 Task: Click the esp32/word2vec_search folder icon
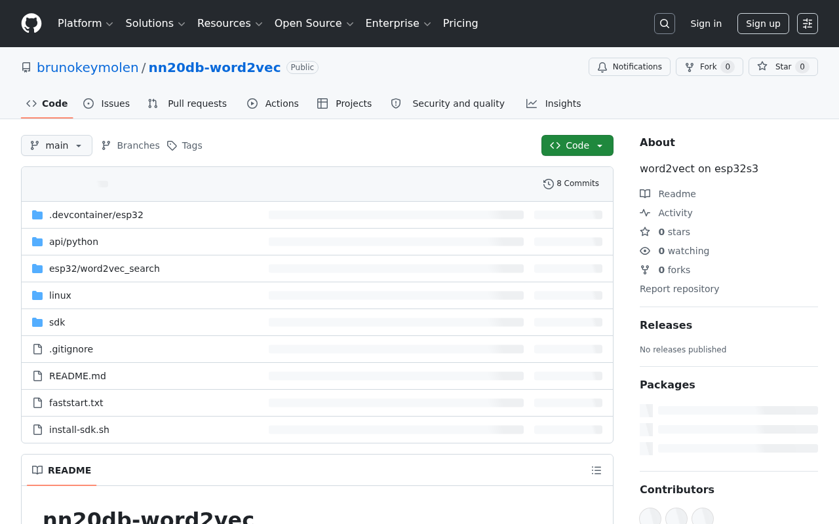pyautogui.click(x=37, y=269)
